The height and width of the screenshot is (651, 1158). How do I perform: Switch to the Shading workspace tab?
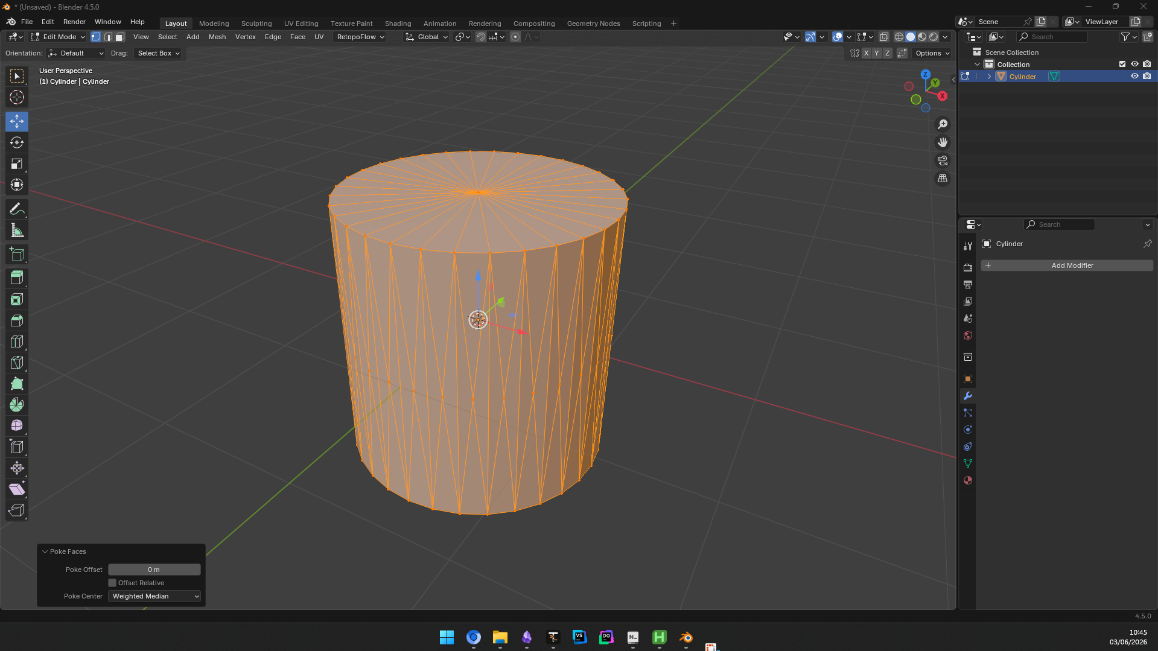click(x=398, y=24)
